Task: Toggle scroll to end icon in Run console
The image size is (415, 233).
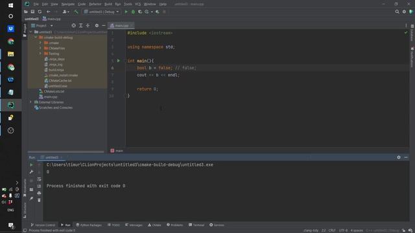Action: [x=39, y=186]
